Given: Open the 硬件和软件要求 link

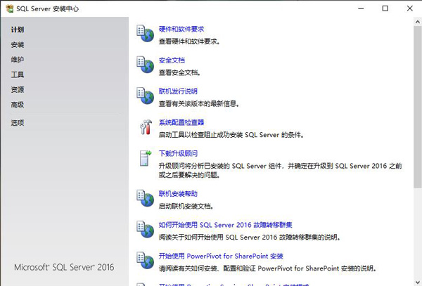Looking at the screenshot, I should pos(181,29).
